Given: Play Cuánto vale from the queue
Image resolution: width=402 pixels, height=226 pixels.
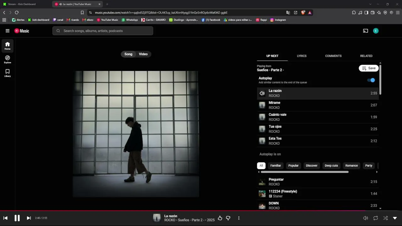Looking at the screenshot, I should 318,117.
